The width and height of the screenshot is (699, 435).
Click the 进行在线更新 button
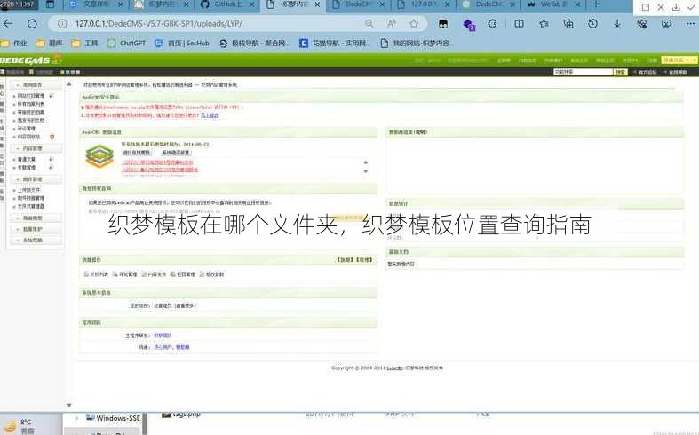click(137, 153)
